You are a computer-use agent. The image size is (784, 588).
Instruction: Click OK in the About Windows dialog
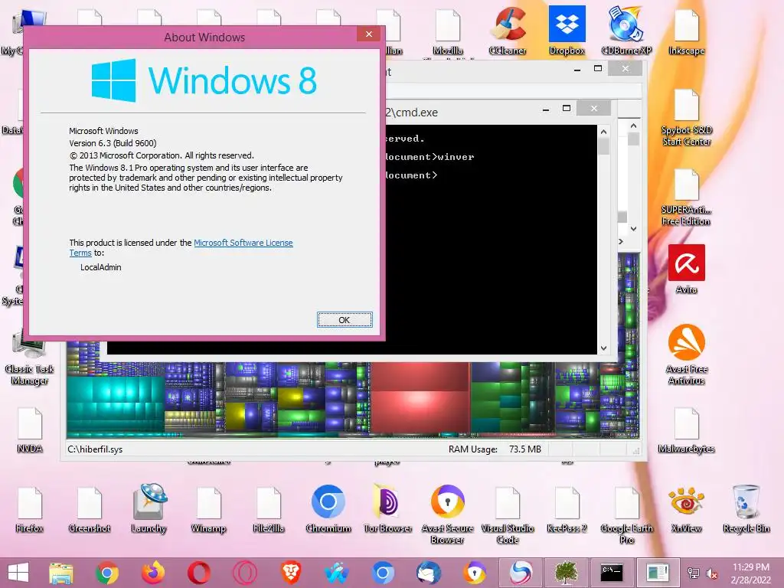pos(345,319)
